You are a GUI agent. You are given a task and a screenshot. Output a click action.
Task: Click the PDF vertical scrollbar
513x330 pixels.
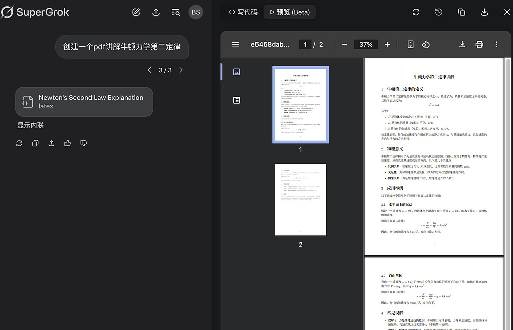coord(508,194)
